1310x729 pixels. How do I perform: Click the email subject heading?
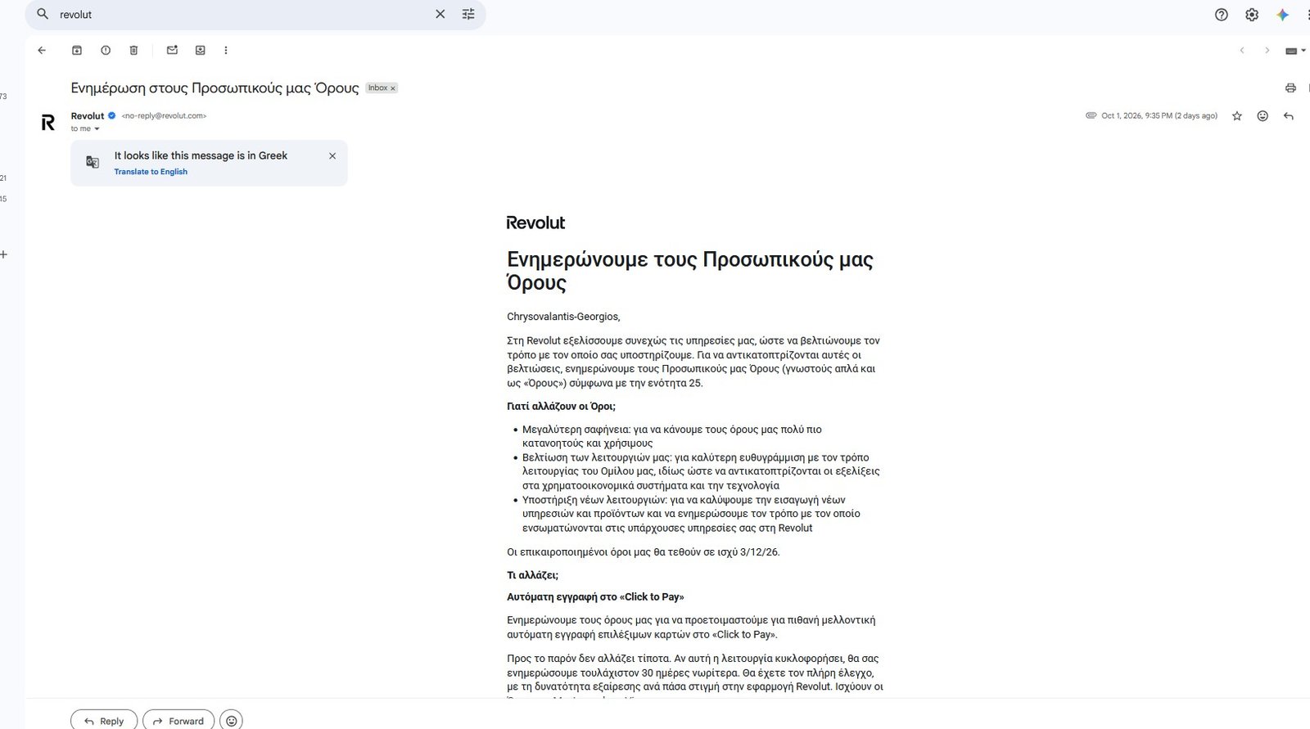215,88
